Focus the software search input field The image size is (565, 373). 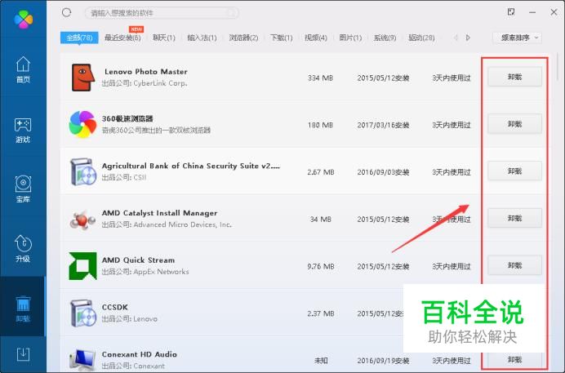click(162, 13)
